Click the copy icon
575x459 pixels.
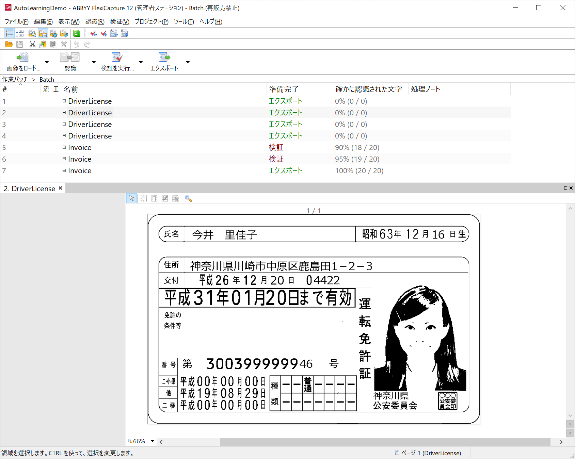(x=43, y=44)
